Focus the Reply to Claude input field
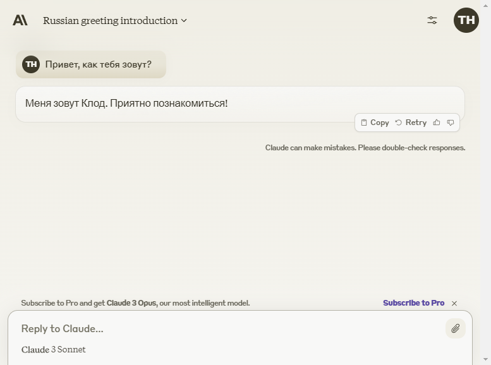 click(231, 328)
